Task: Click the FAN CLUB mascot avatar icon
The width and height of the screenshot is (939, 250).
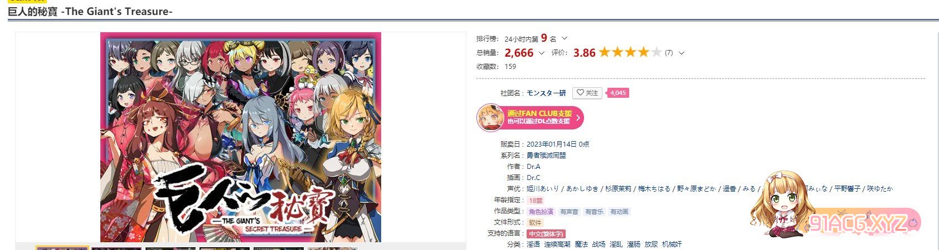Action: (x=490, y=117)
